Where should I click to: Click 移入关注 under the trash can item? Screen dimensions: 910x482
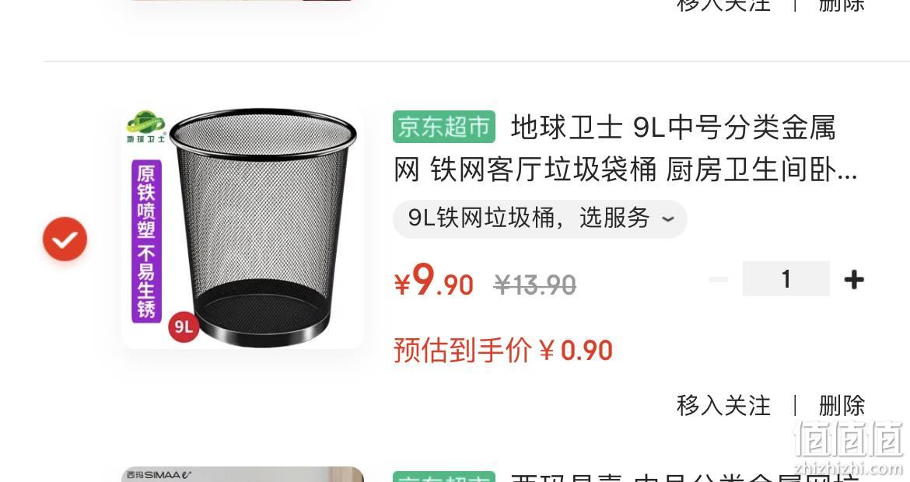(723, 405)
